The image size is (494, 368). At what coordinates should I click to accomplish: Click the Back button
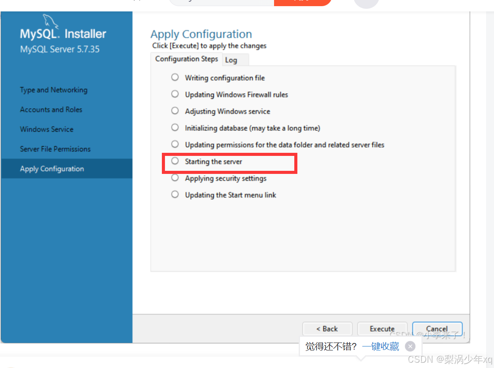tap(327, 328)
